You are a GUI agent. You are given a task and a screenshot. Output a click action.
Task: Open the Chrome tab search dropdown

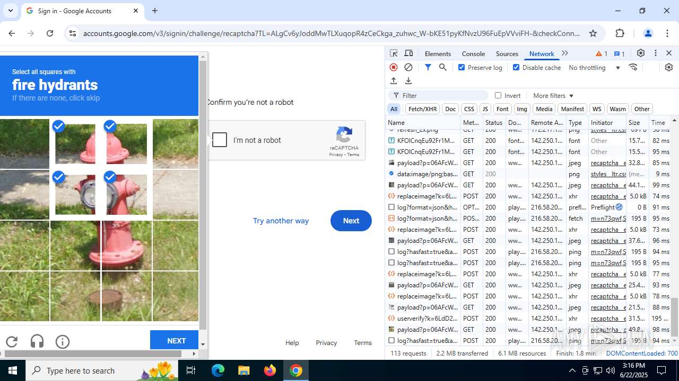point(11,11)
